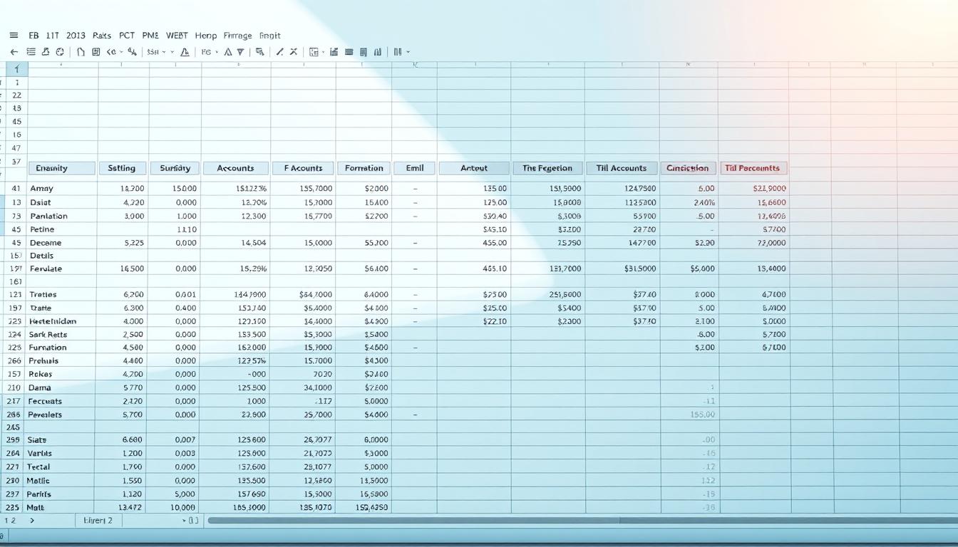This screenshot has width=958, height=547.
Task: Click the horizontal lines align icon
Action: [x=349, y=52]
